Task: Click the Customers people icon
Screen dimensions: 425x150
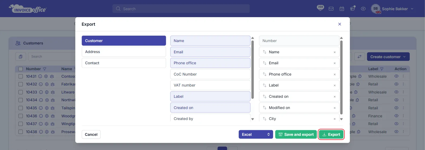Action: 18,43
